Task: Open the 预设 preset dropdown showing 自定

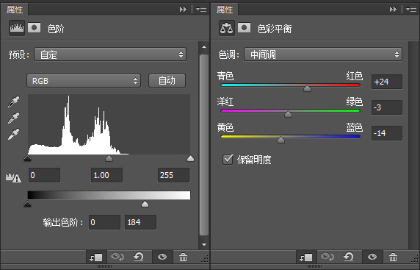Action: coord(110,54)
